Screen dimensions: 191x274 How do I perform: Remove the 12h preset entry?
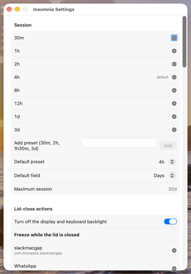(174, 103)
